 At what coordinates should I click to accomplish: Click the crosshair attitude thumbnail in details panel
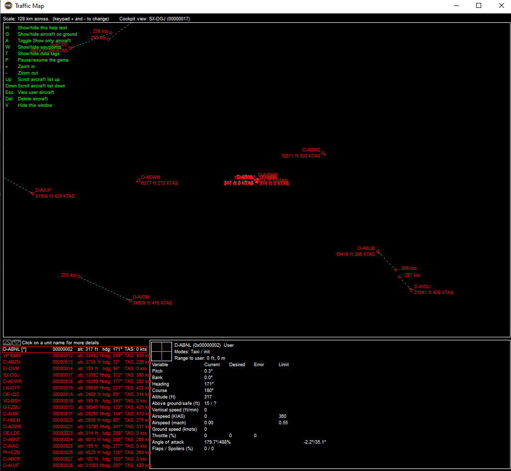(x=162, y=351)
